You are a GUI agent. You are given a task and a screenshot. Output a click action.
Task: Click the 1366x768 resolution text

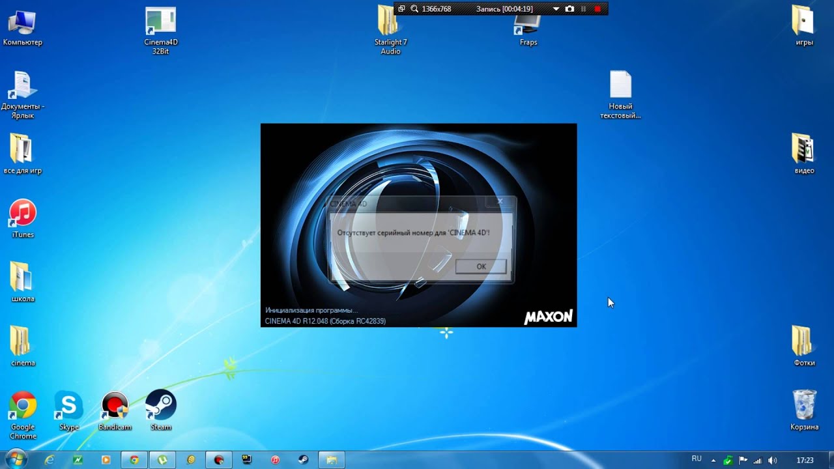coord(437,9)
